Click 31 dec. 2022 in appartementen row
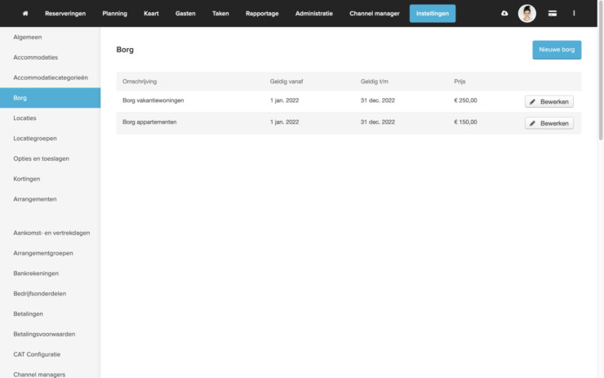The width and height of the screenshot is (604, 378). pos(377,122)
